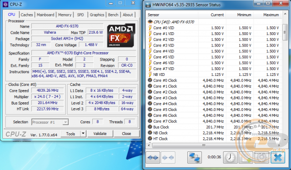Click the lightning icon of Core #3 VID
The width and height of the screenshot is (291, 170).
(x=150, y=45)
